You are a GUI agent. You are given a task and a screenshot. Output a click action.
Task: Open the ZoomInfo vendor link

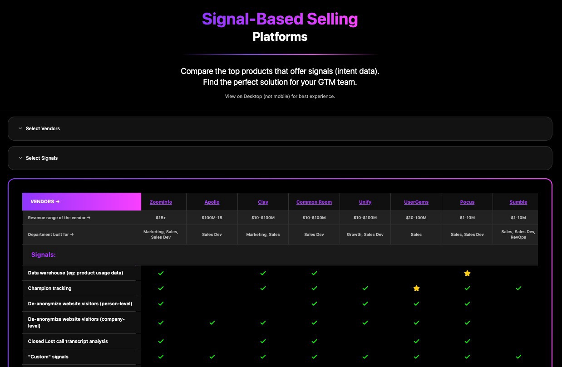point(161,202)
